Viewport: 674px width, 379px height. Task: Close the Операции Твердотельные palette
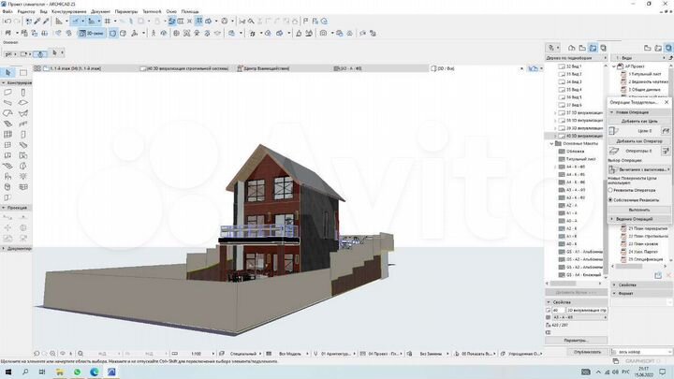point(668,101)
